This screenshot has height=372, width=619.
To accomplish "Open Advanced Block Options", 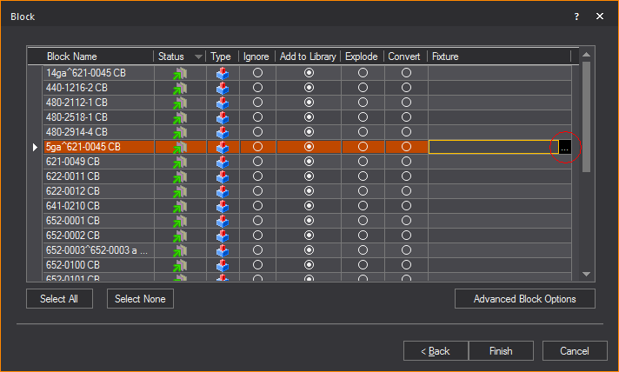I will (524, 299).
